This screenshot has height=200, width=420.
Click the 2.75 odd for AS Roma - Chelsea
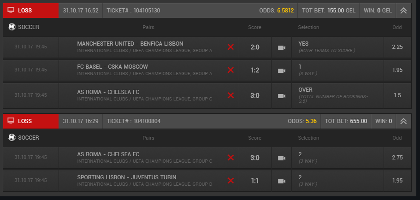[x=397, y=158]
